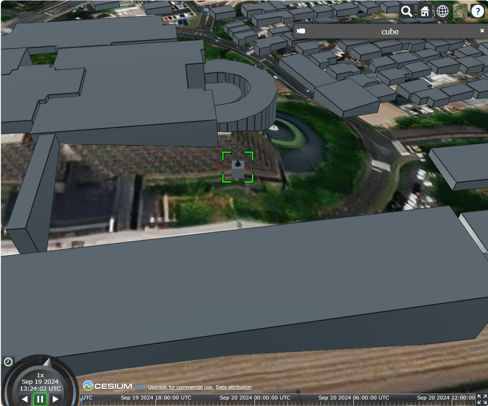Enter fullscreen mode
The image size is (488, 406).
(x=481, y=399)
